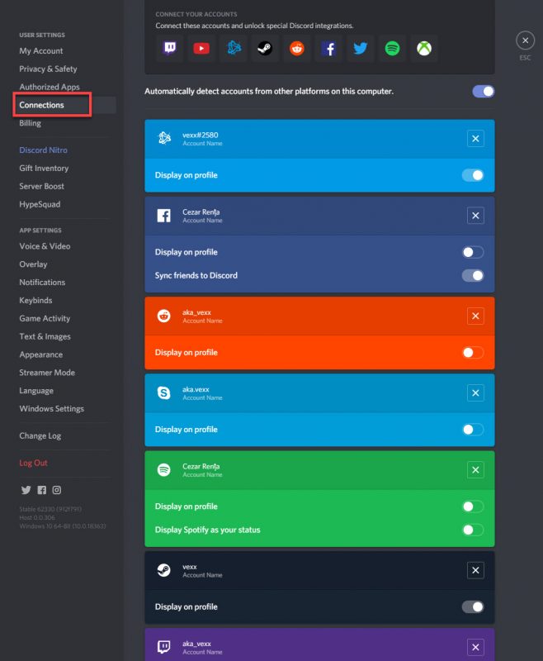Click the Battle.net logo on vexx#2580 card
The width and height of the screenshot is (543, 661).
coord(164,138)
